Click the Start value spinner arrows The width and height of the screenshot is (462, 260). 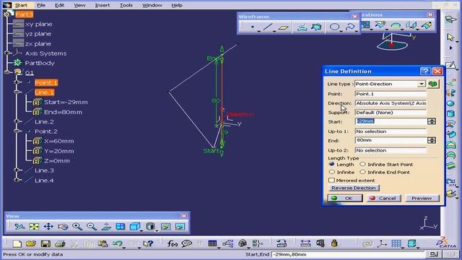click(x=432, y=121)
